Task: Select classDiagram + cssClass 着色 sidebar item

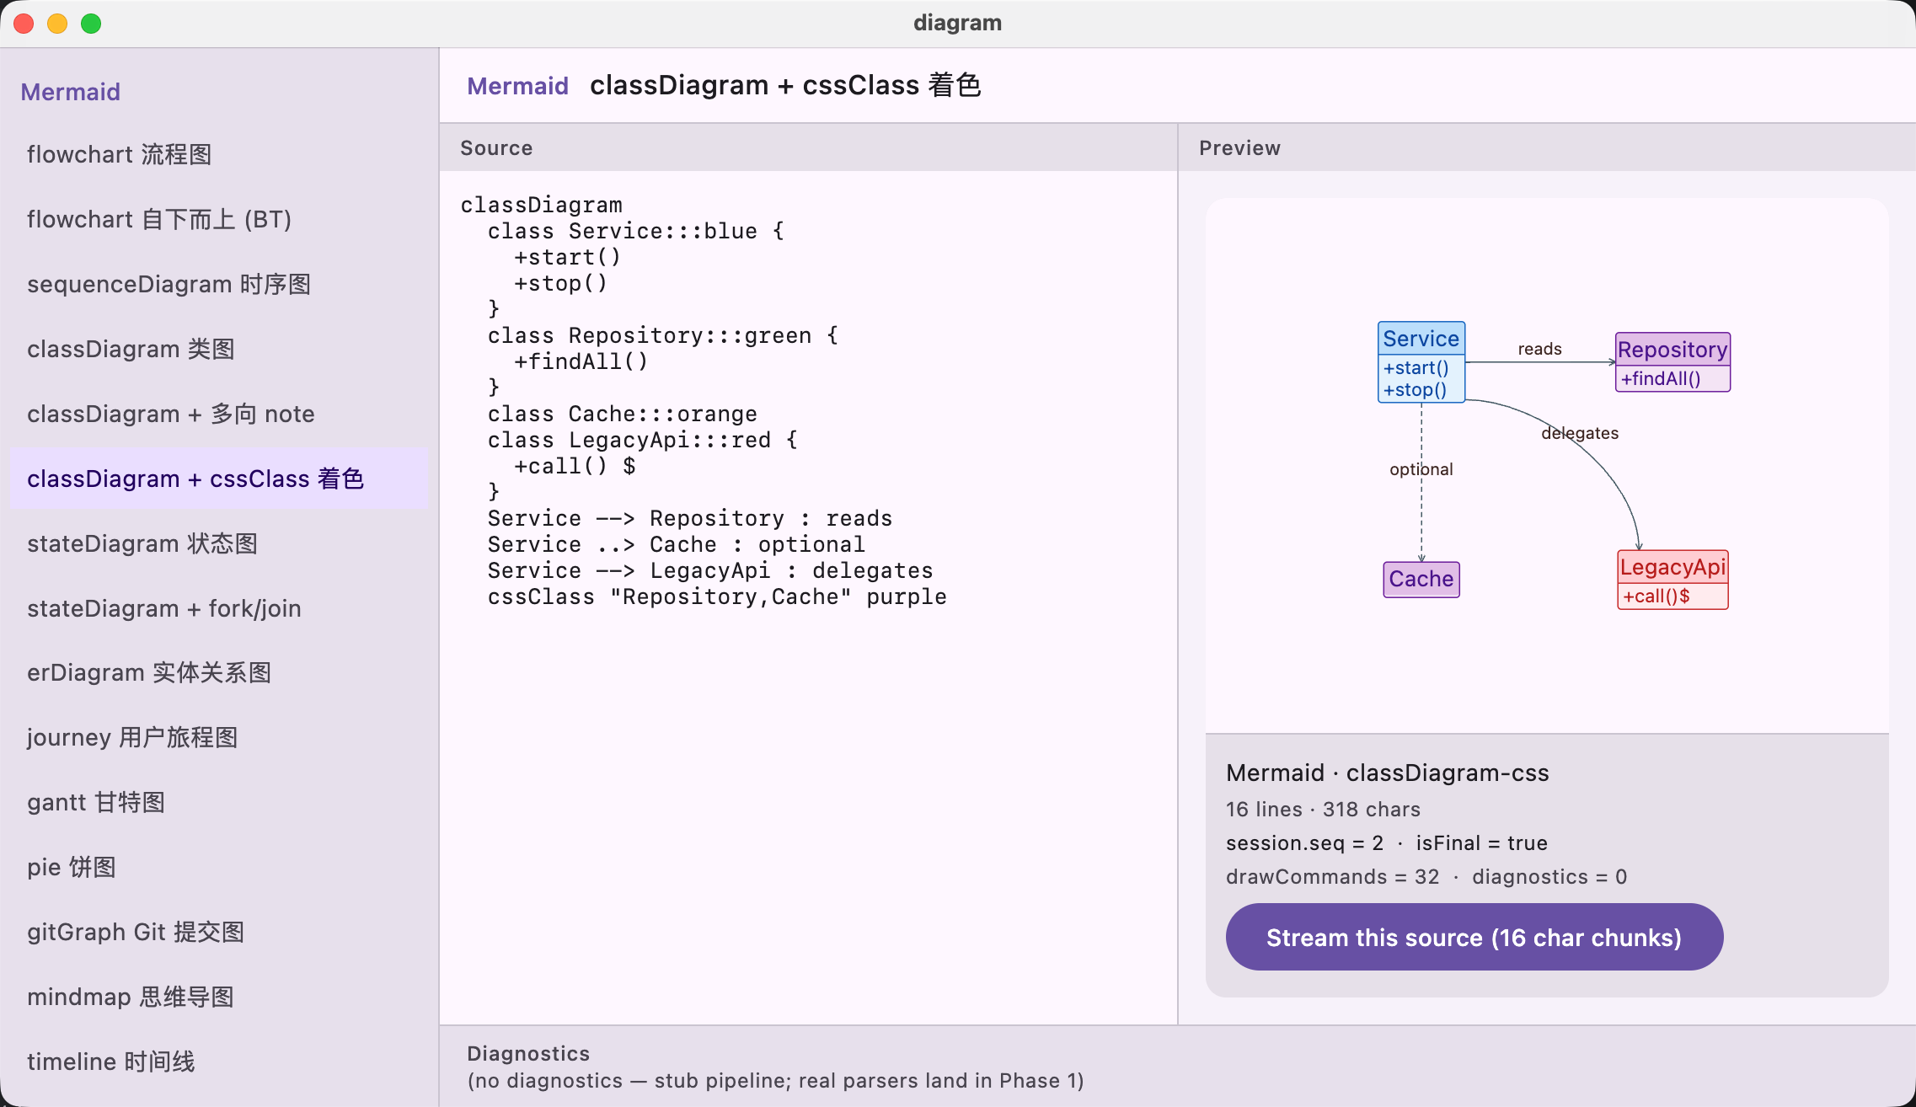Action: point(218,479)
